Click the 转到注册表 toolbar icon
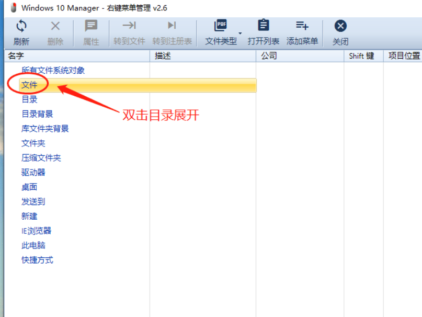422x317 pixels. pos(172,26)
